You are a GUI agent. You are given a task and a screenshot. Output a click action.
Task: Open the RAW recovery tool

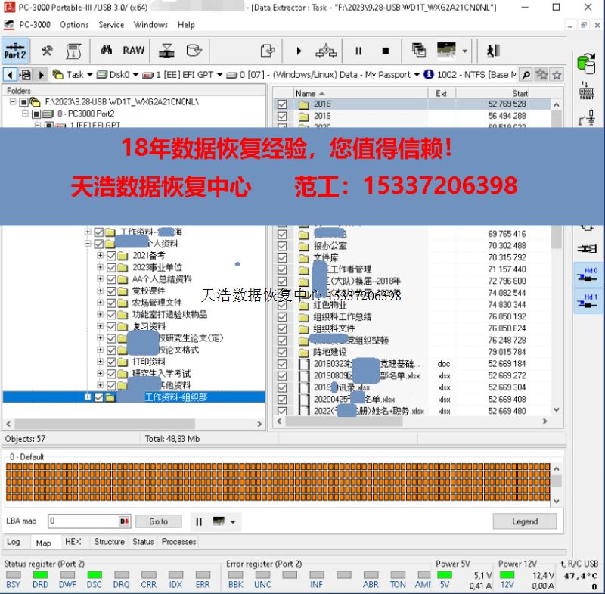click(134, 51)
